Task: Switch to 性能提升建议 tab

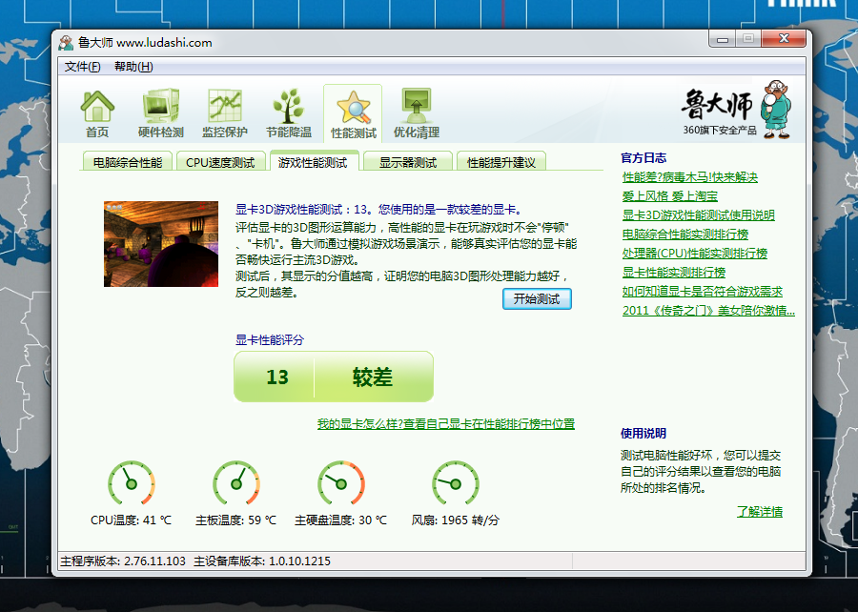Action: click(x=501, y=162)
